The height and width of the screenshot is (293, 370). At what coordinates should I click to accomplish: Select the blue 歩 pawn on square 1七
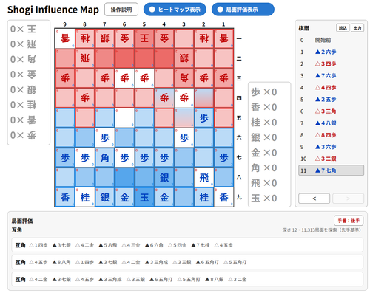tap(223, 158)
